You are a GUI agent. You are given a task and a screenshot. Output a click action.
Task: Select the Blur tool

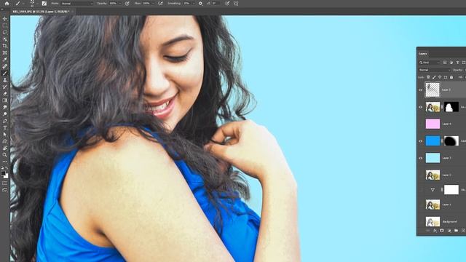(x=5, y=107)
